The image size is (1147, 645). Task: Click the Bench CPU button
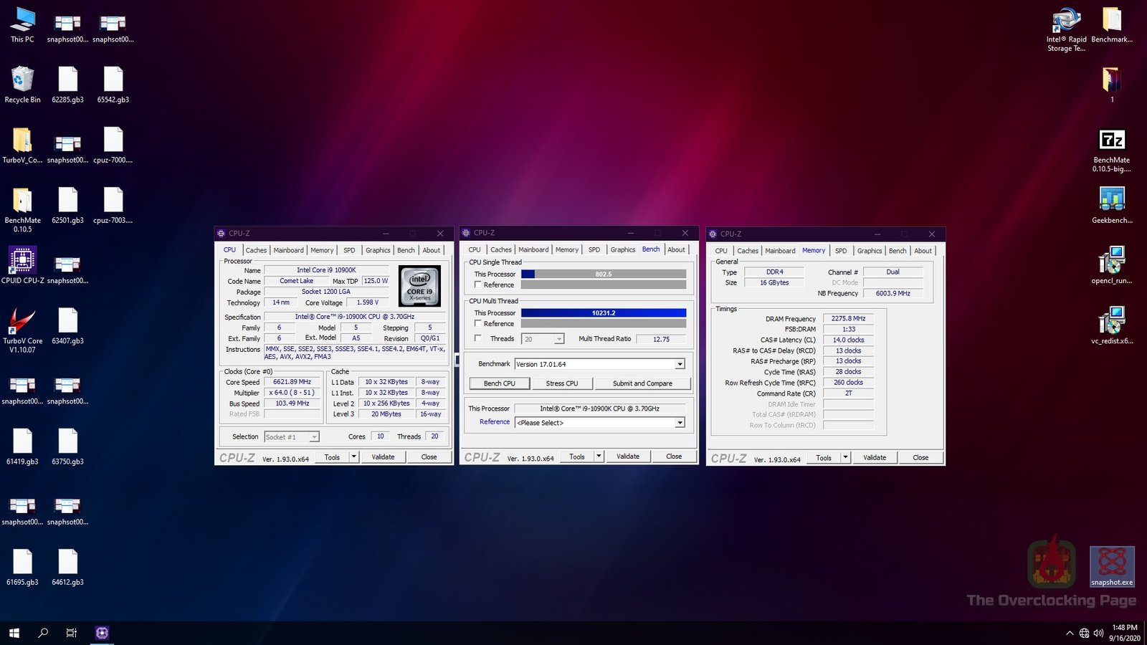(x=499, y=383)
